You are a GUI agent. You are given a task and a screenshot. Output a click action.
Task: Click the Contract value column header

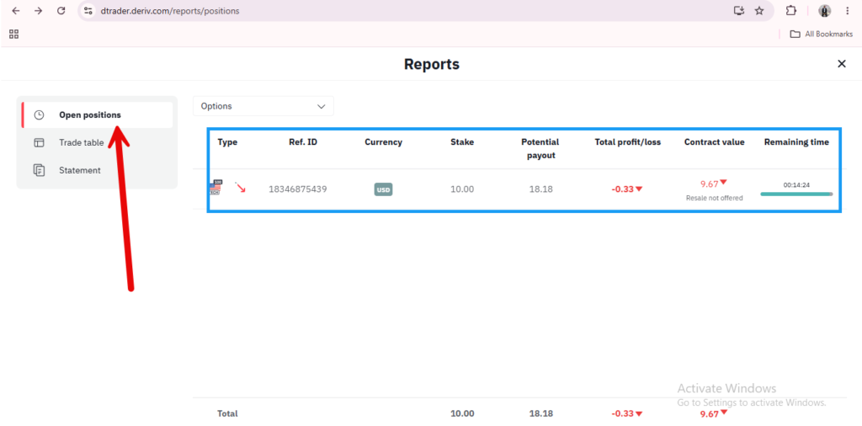714,141
